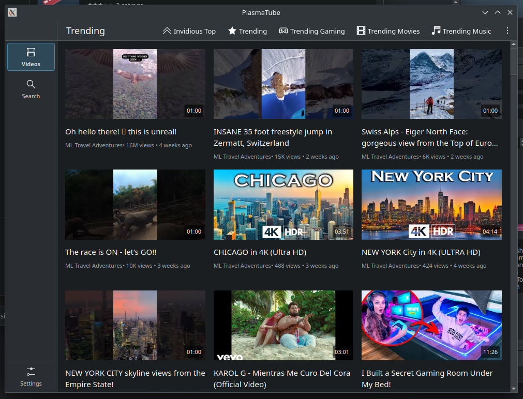Screen dimensions: 523x399
Task: Click 'ML Travel Adventures• 488 views' line
Action: [276, 266]
